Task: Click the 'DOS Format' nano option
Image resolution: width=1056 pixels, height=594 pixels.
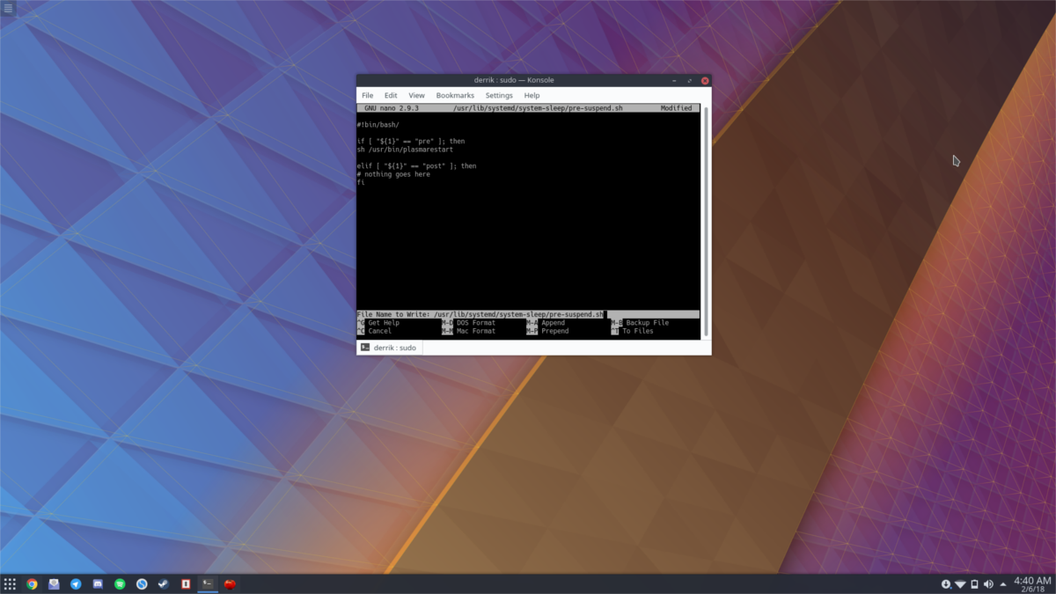Action: [469, 323]
